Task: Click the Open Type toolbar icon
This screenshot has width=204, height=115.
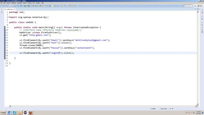Action: click(x=40, y=6)
